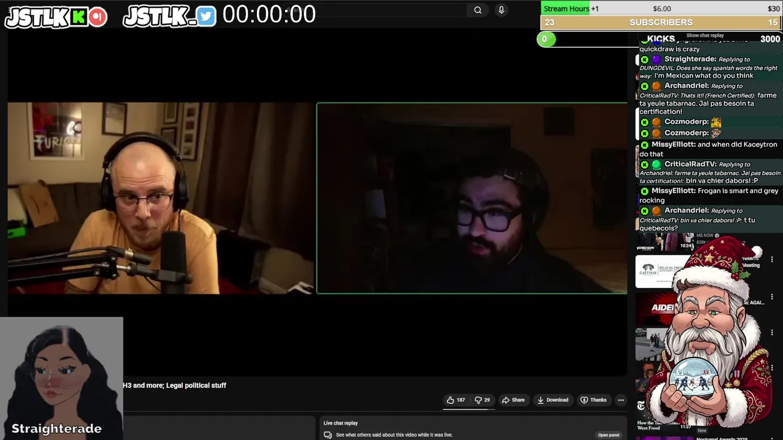Click the Live chat replay heading
This screenshot has width=783, height=440.
(341, 423)
